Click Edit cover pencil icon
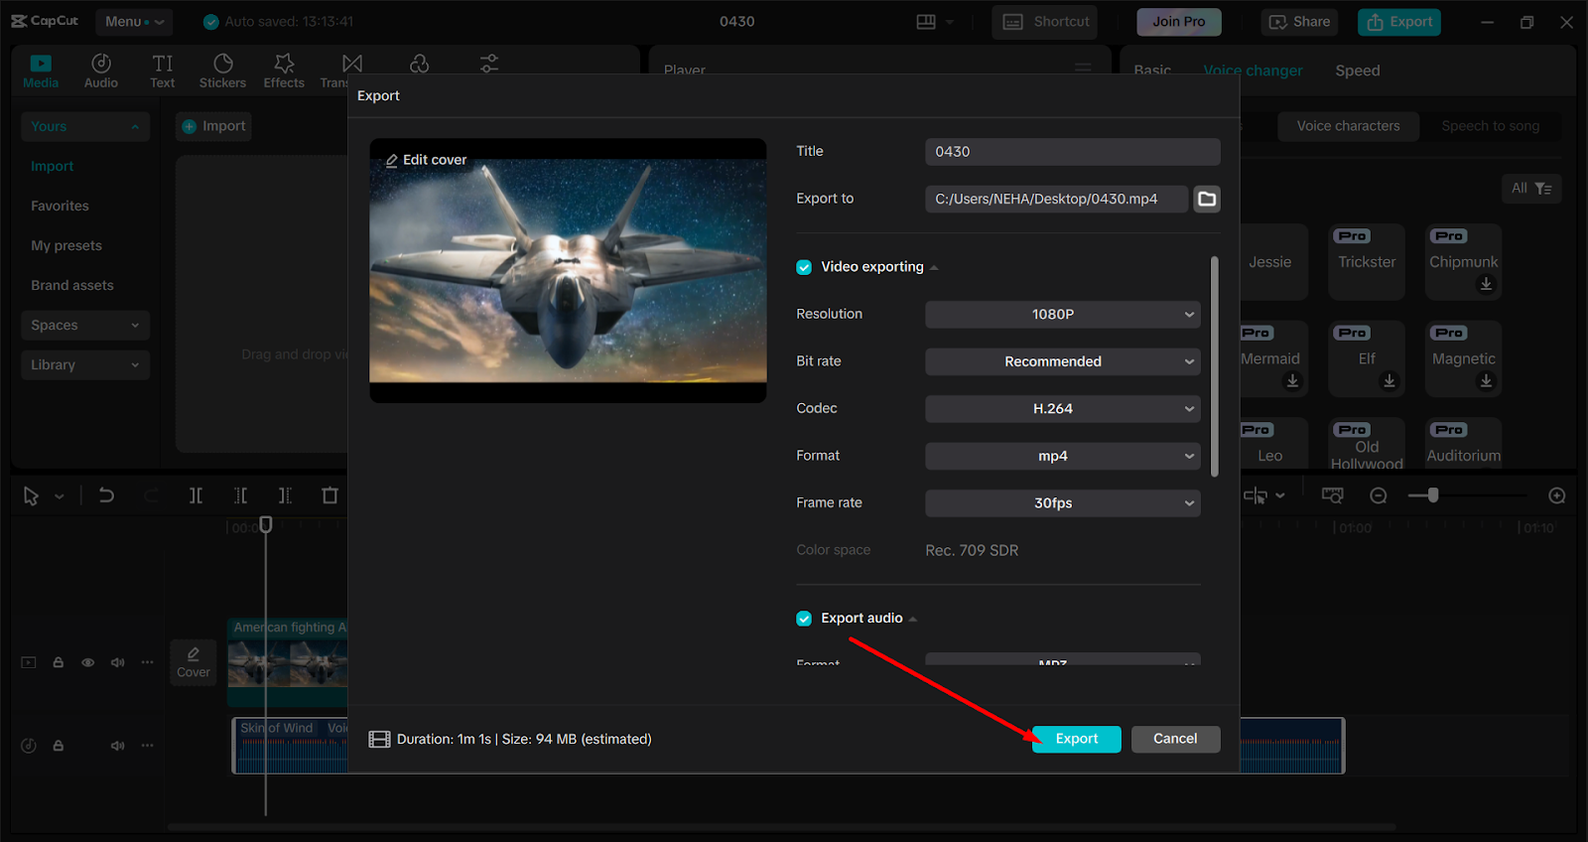The height and width of the screenshot is (842, 1588). coord(392,160)
